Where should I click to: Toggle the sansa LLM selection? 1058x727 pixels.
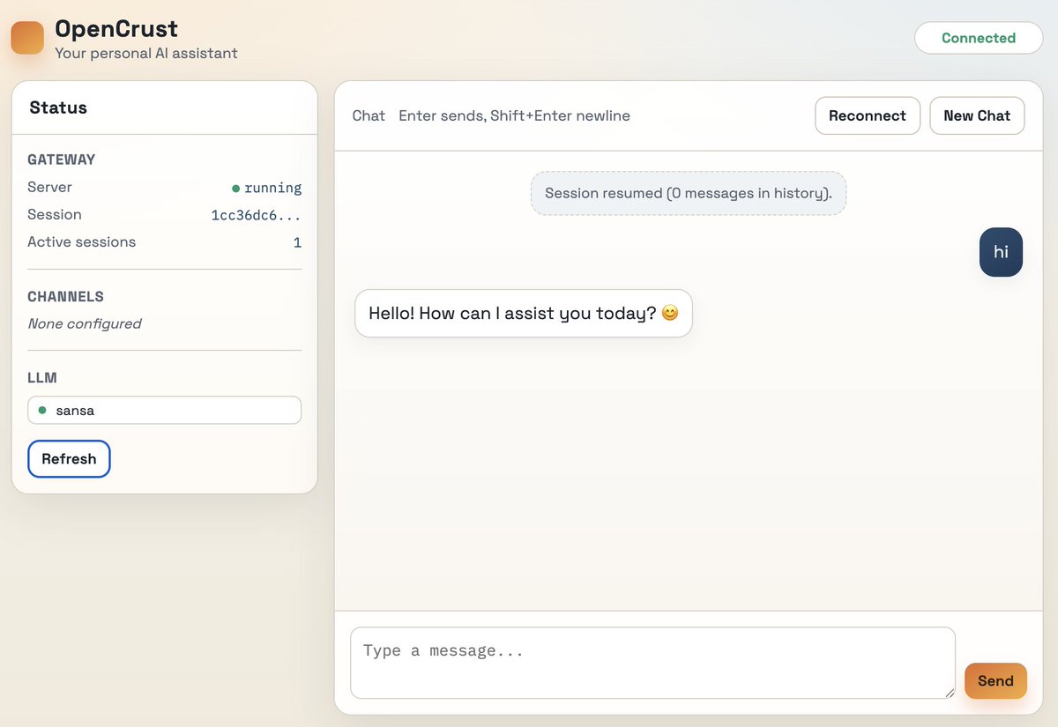164,410
